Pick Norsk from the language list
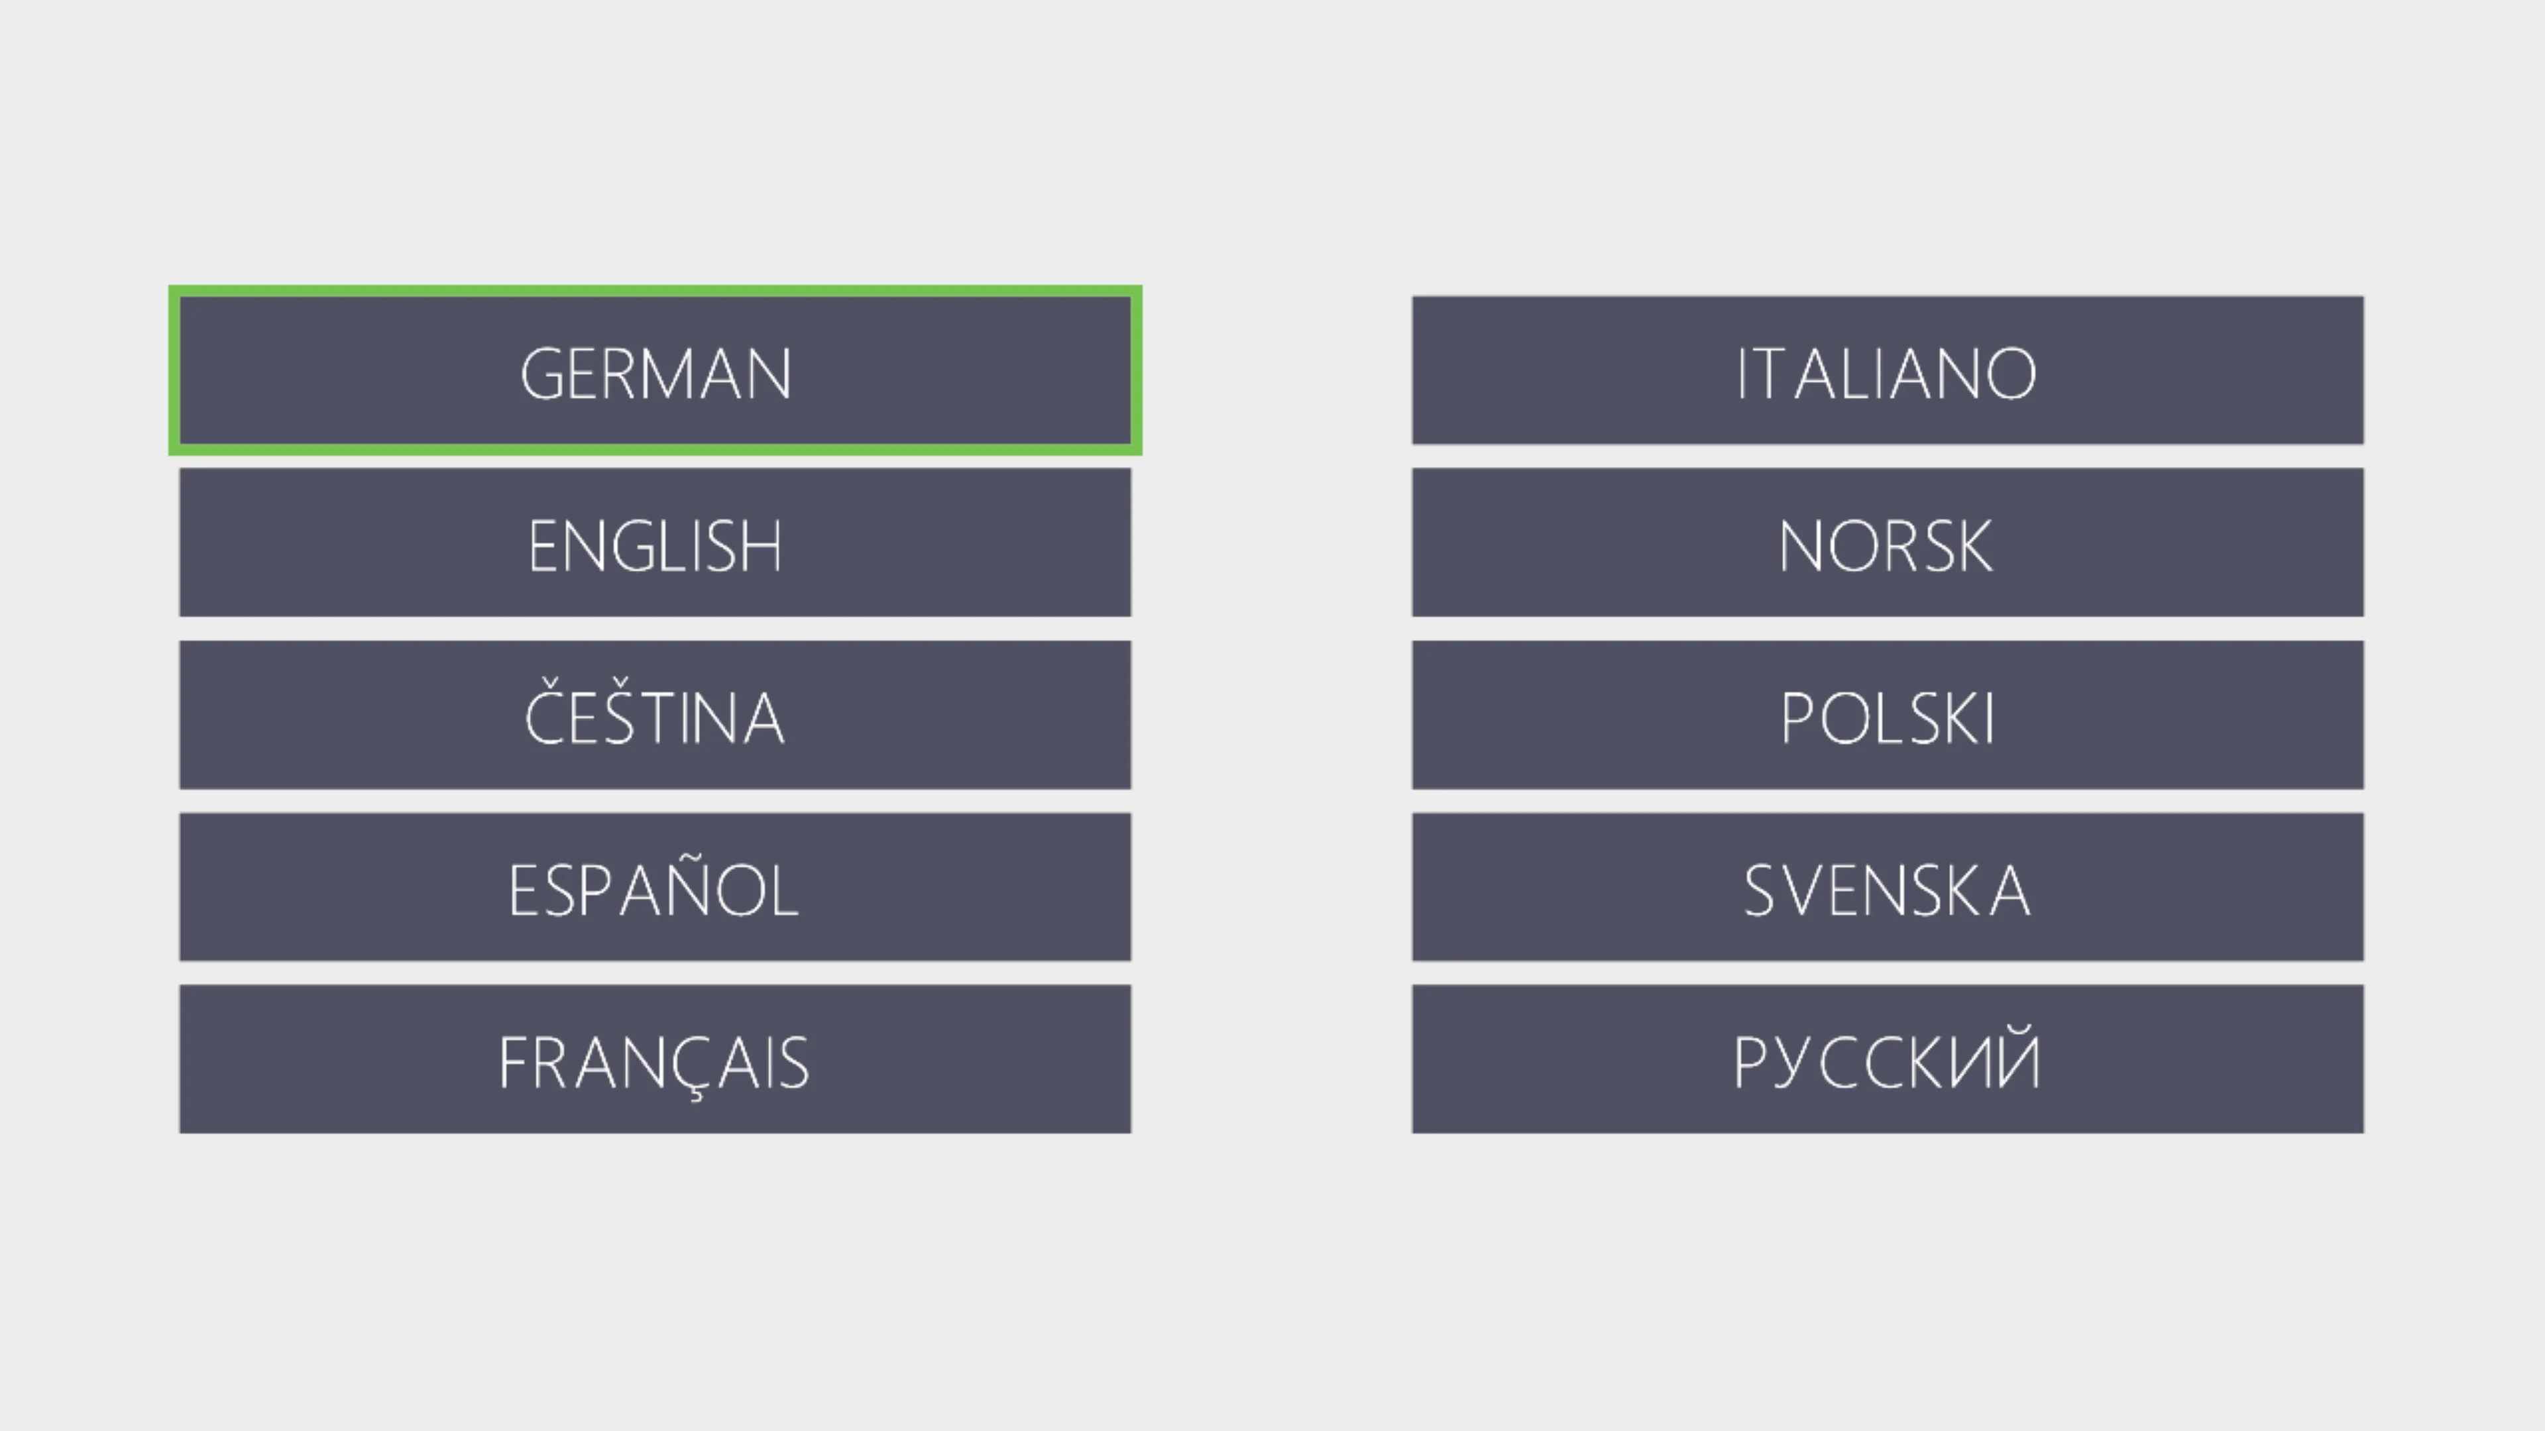Image resolution: width=2545 pixels, height=1431 pixels. pos(1887,543)
